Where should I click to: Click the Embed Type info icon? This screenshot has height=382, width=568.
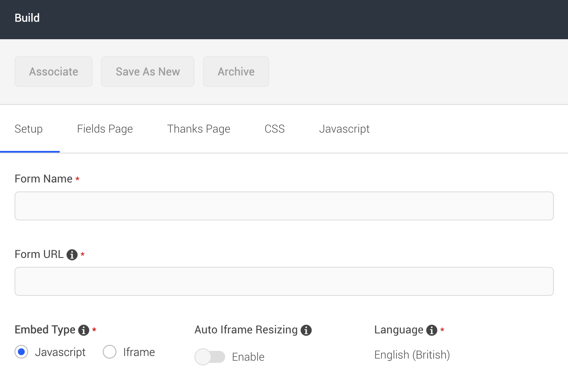pyautogui.click(x=84, y=330)
